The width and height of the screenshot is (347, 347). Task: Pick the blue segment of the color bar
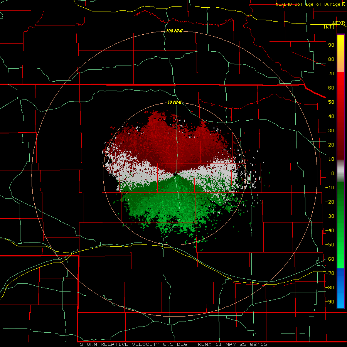click(340, 288)
